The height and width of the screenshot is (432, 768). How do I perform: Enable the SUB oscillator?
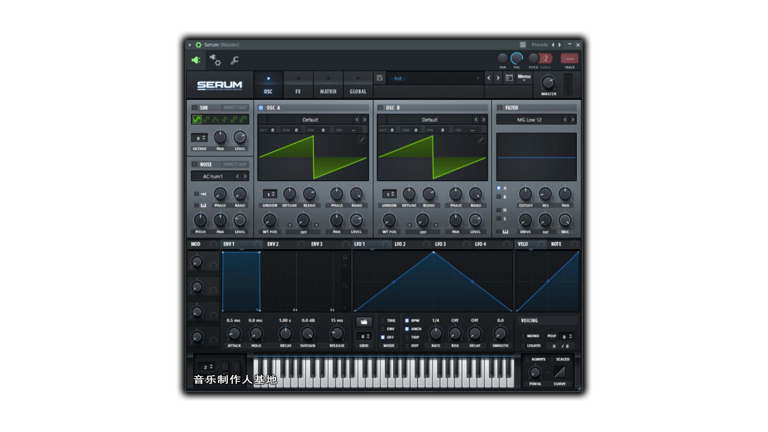click(x=194, y=108)
